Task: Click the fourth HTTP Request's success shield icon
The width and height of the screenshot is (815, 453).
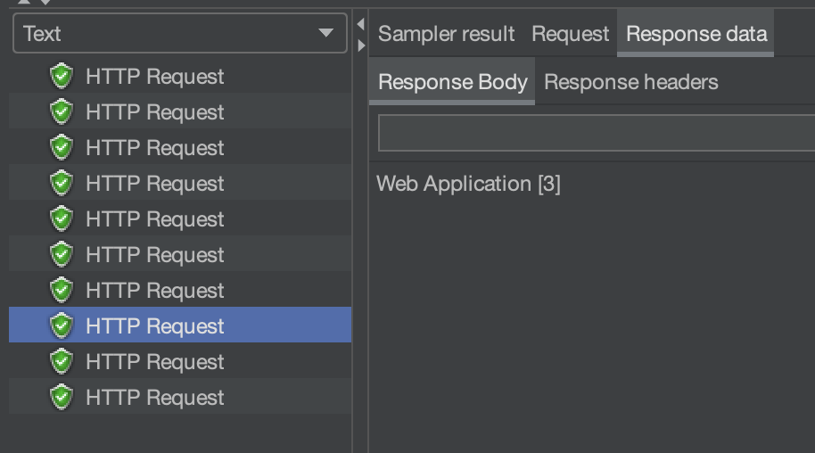Action: coord(61,184)
